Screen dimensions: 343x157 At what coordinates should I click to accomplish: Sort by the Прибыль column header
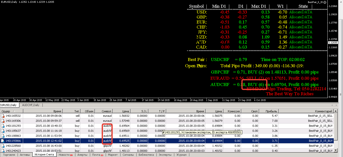tap(269, 111)
